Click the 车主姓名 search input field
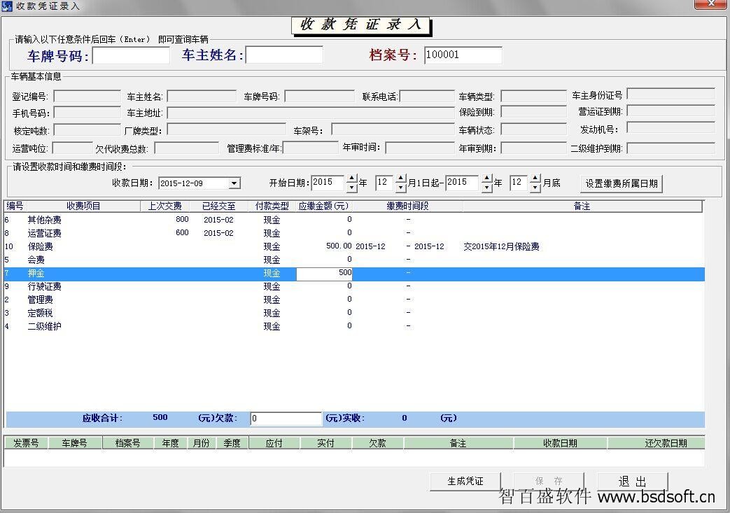The height and width of the screenshot is (513, 730). coord(284,55)
